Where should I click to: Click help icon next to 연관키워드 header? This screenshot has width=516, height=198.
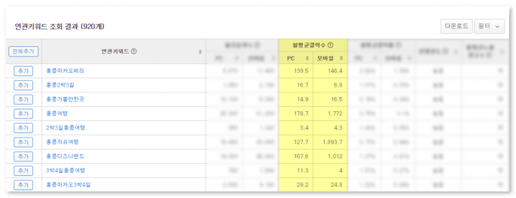[x=134, y=52]
